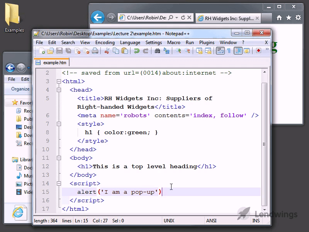Screen dimensions: 309x232
Task: Open the Tools gear in Internet Explorer
Action: [x=298, y=17]
